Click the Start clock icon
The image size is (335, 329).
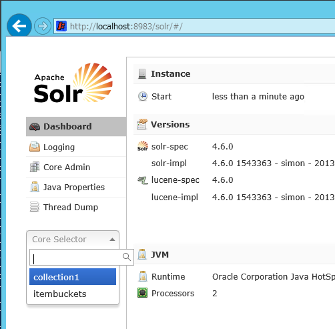[x=143, y=96]
